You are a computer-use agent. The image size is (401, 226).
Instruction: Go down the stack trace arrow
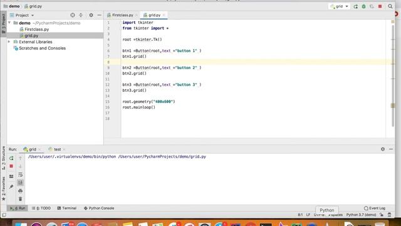(x=21, y=166)
